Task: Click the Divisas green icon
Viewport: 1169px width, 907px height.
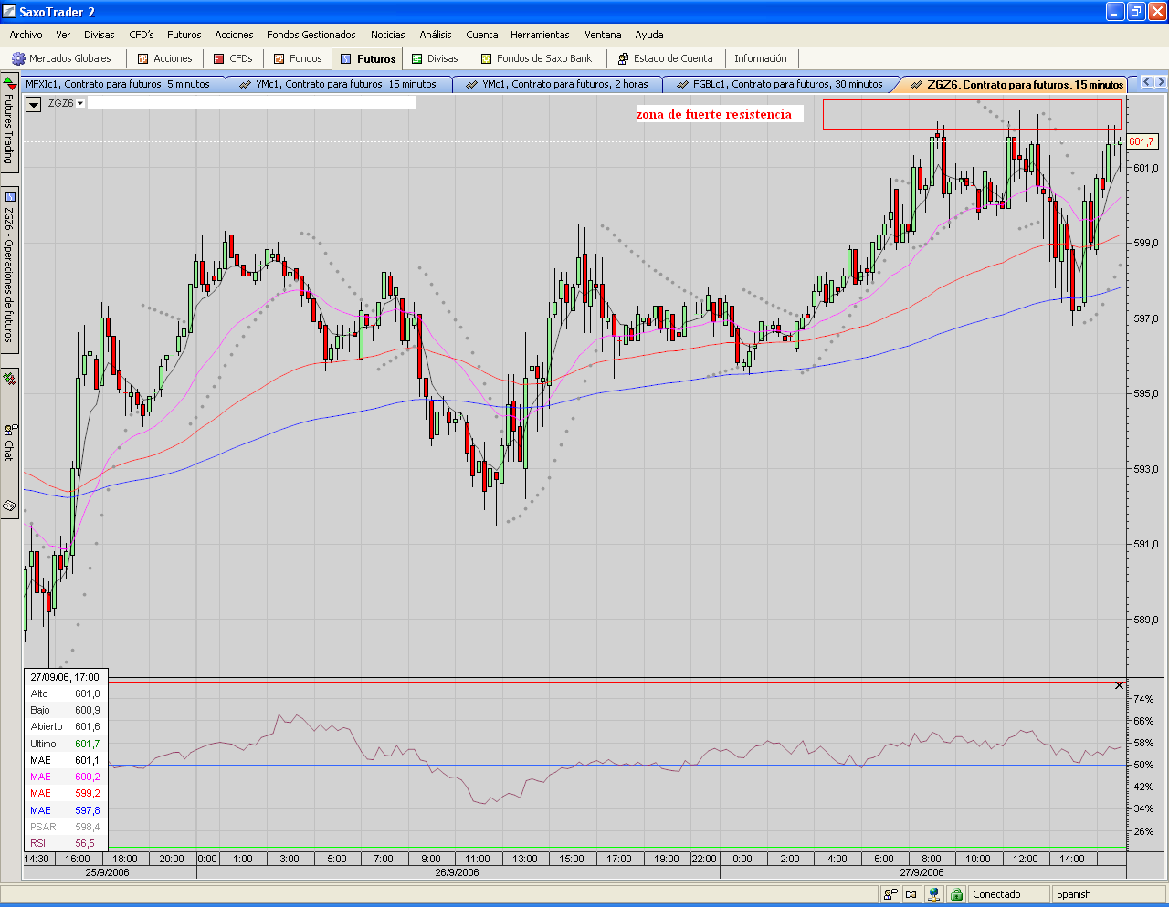Action: pyautogui.click(x=416, y=58)
